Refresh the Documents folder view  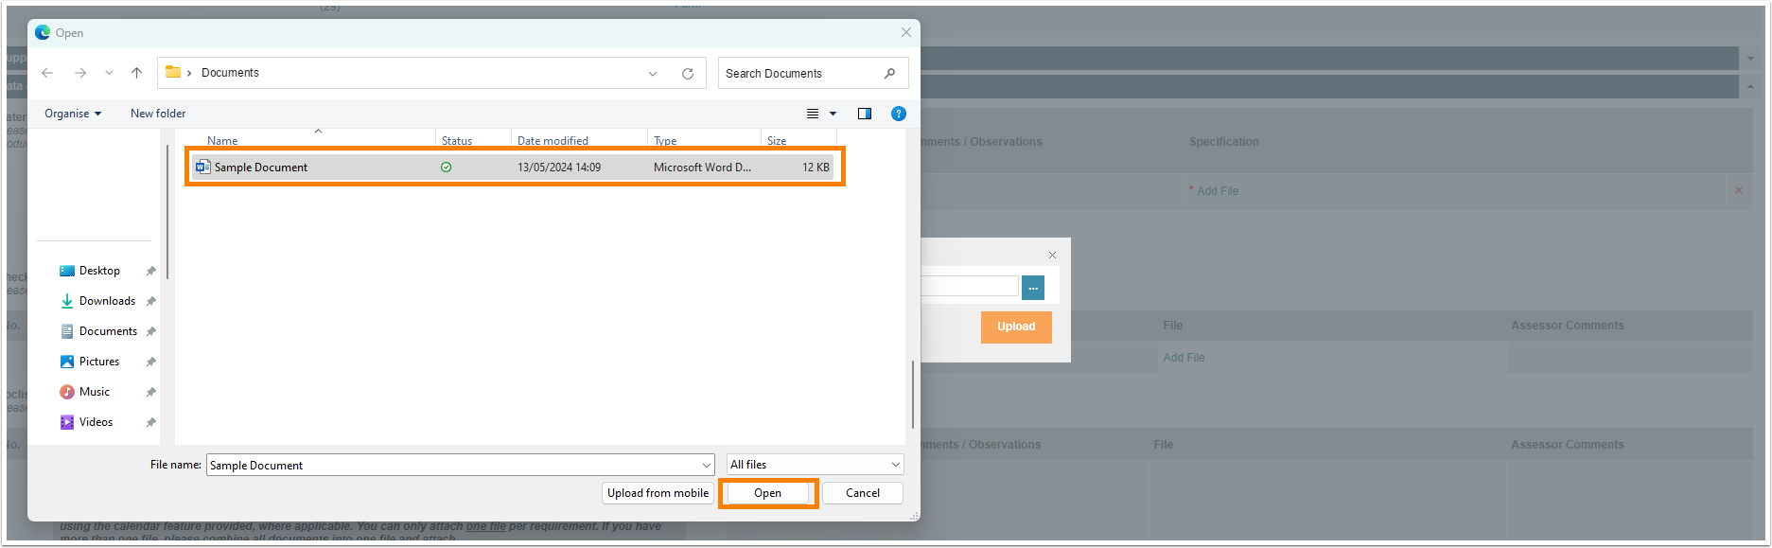click(x=688, y=73)
